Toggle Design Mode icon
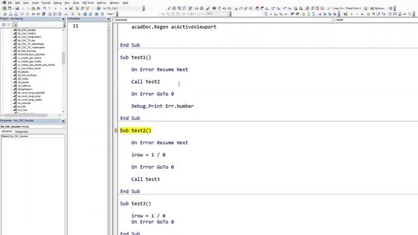 [71, 8]
